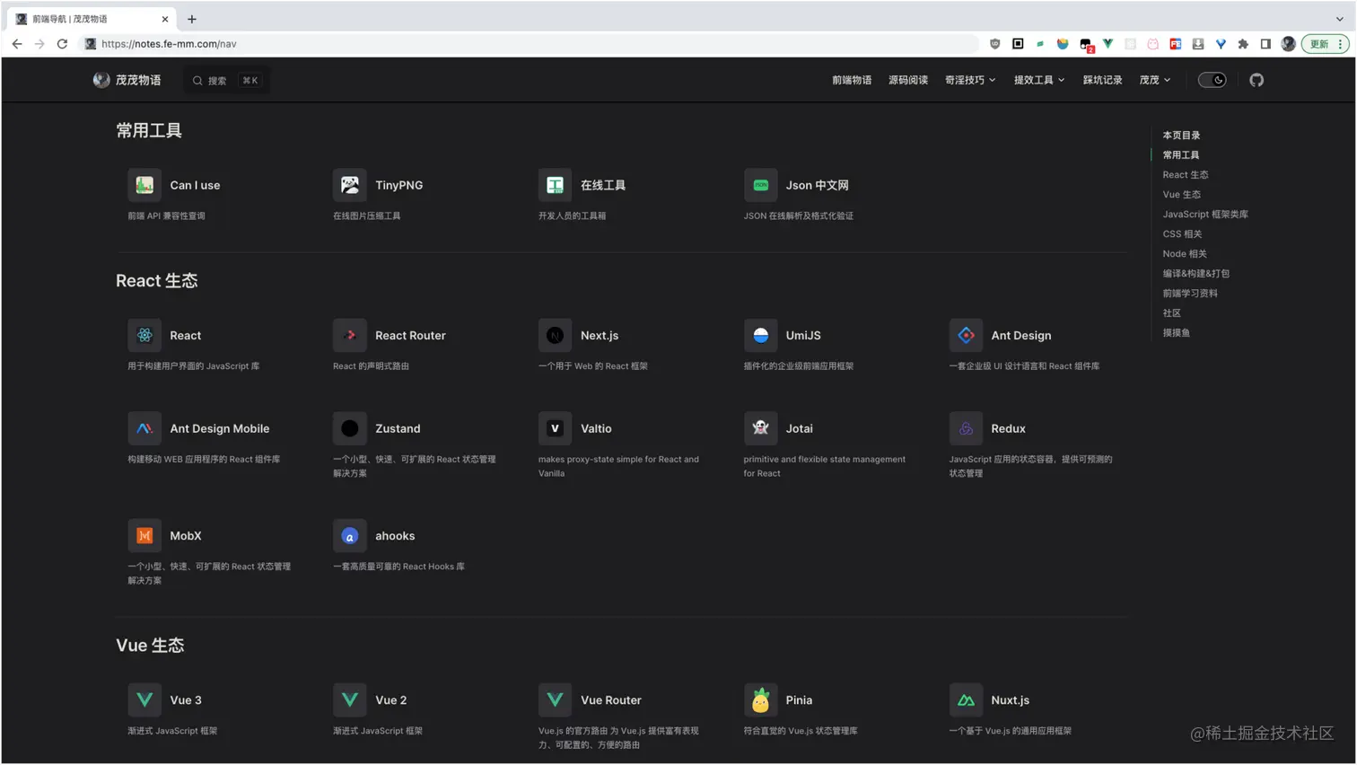
Task: Click the ahooks icon
Action: click(350, 535)
